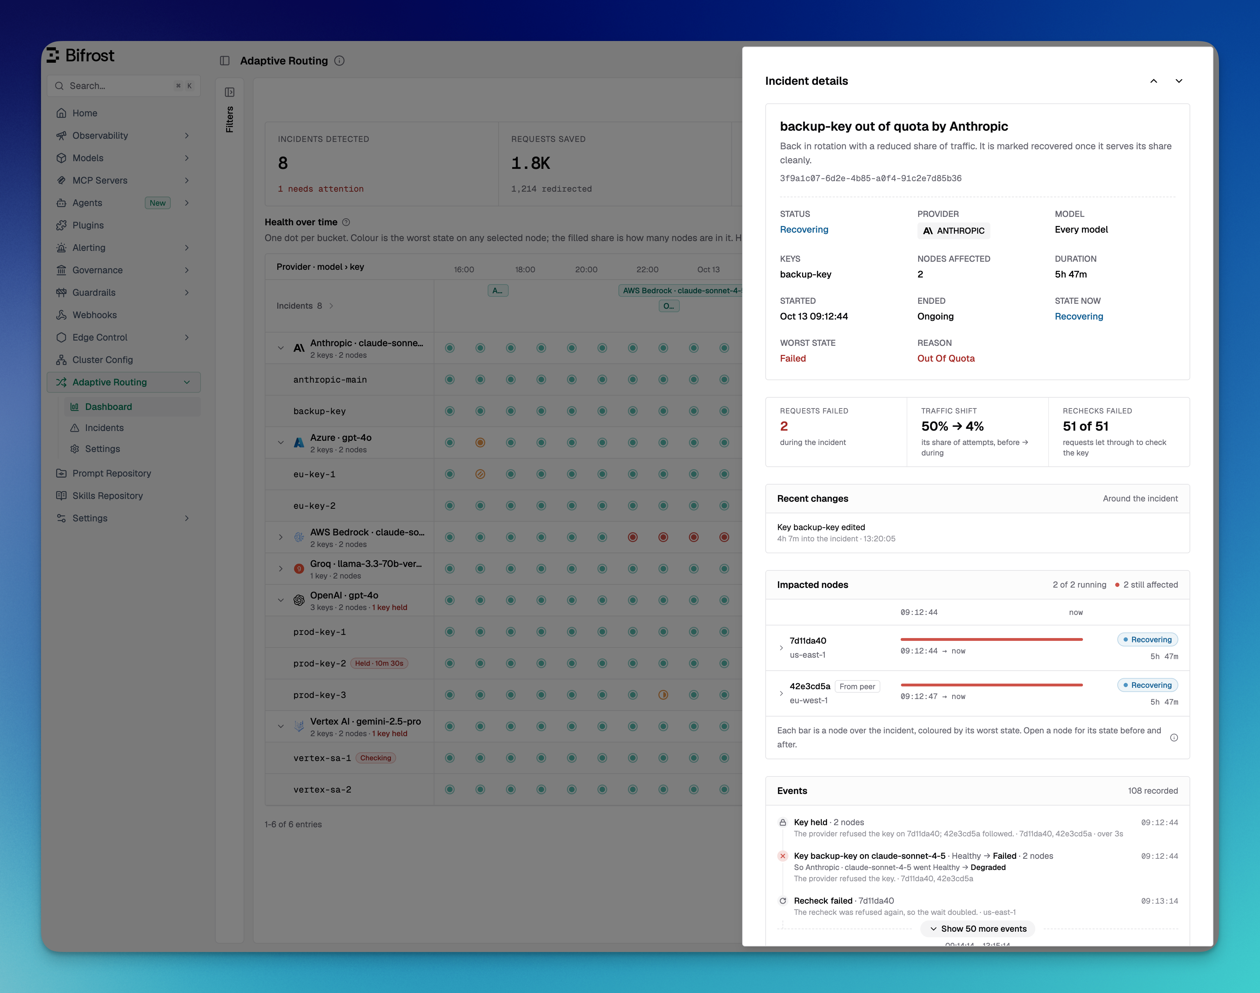The height and width of the screenshot is (993, 1260).
Task: Collapse the Adaptive Routing section
Action: pyautogui.click(x=187, y=382)
